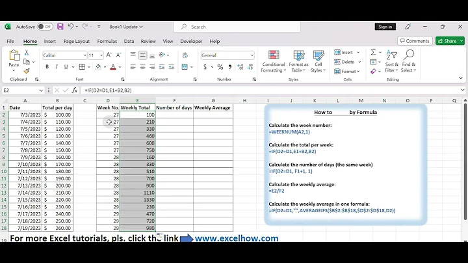Toggle horizontal Center alignment
The width and height of the screenshot is (468, 263).
[142, 66]
